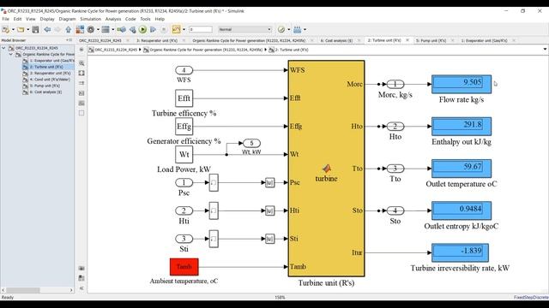This screenshot has width=549, height=308.
Task: Click the Step Back icon
Action: (133, 30)
